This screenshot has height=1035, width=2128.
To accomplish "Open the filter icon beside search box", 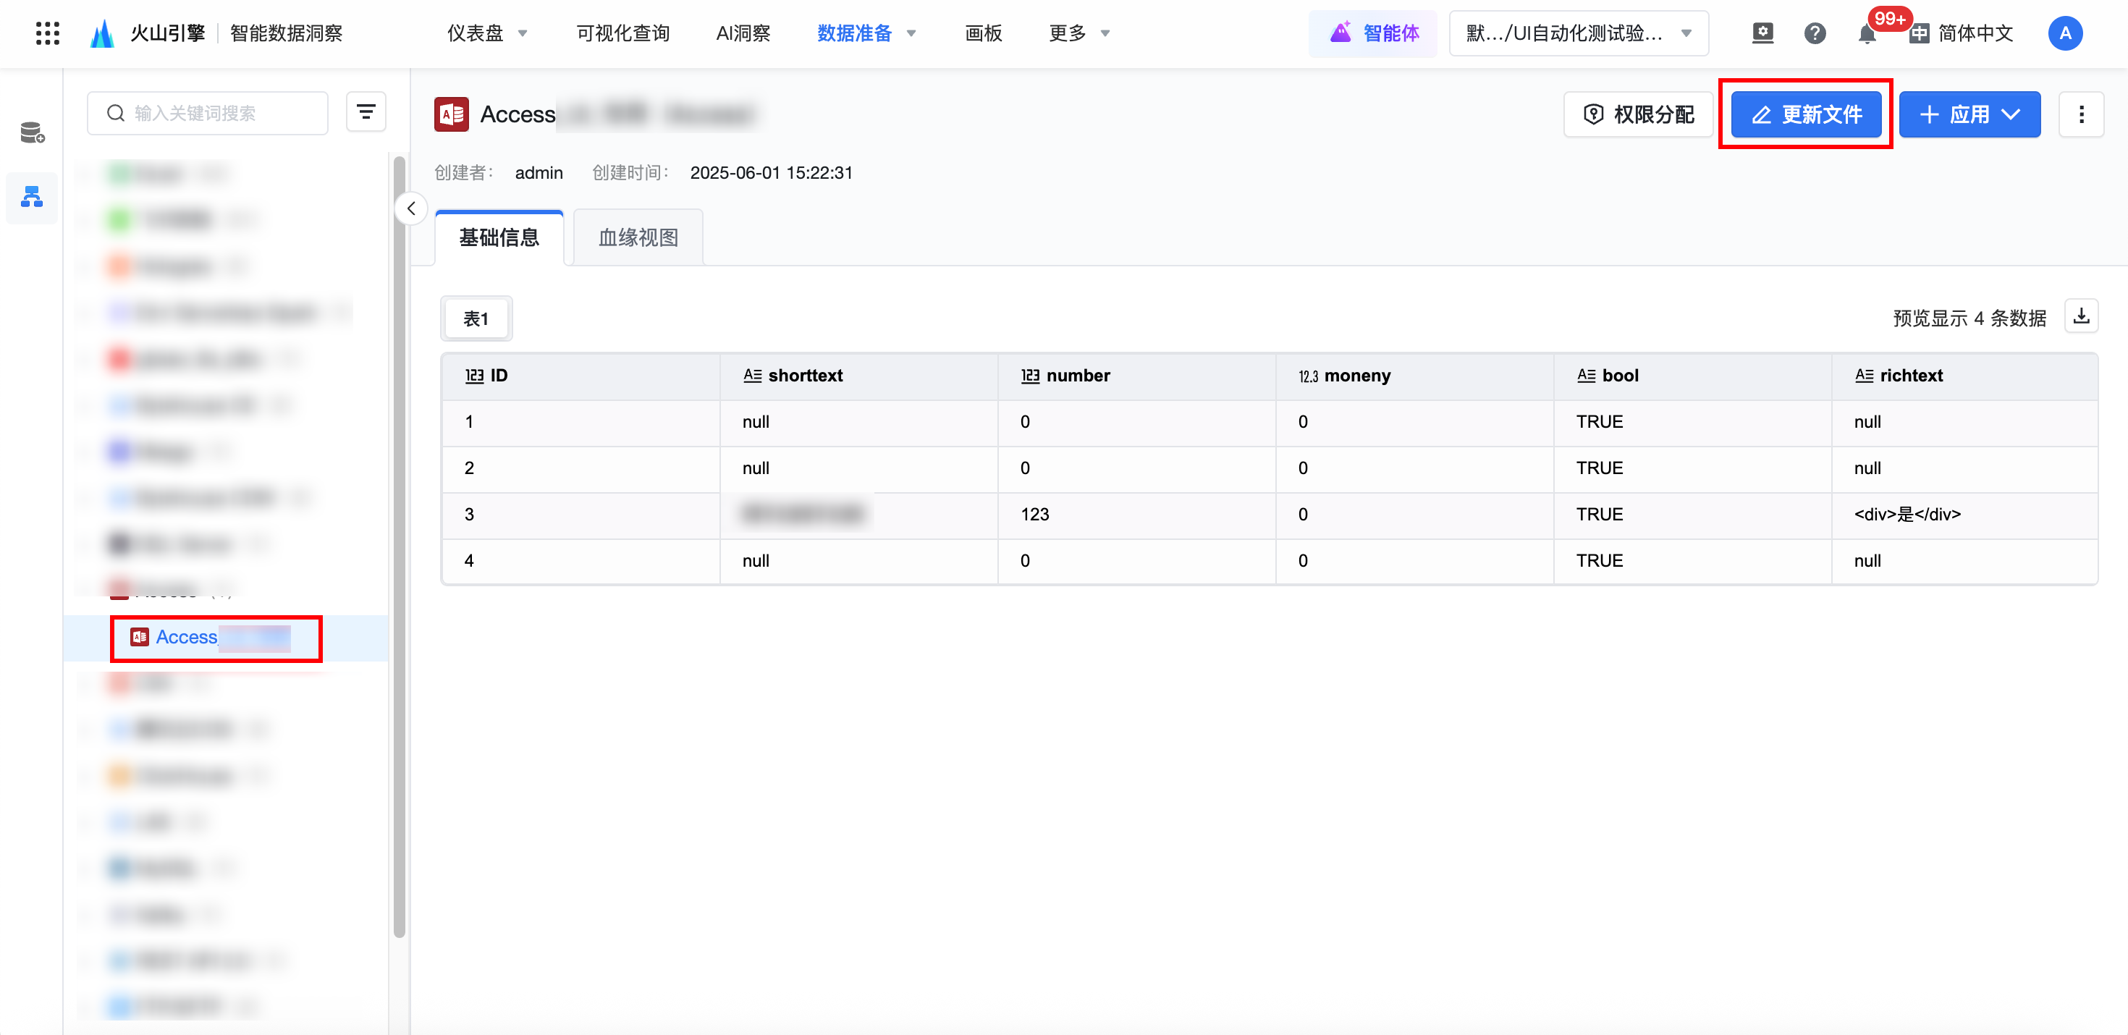I will pyautogui.click(x=366, y=112).
